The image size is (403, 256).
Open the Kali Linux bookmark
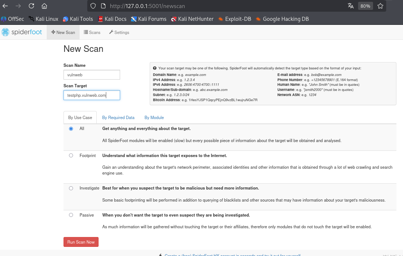pos(43,19)
